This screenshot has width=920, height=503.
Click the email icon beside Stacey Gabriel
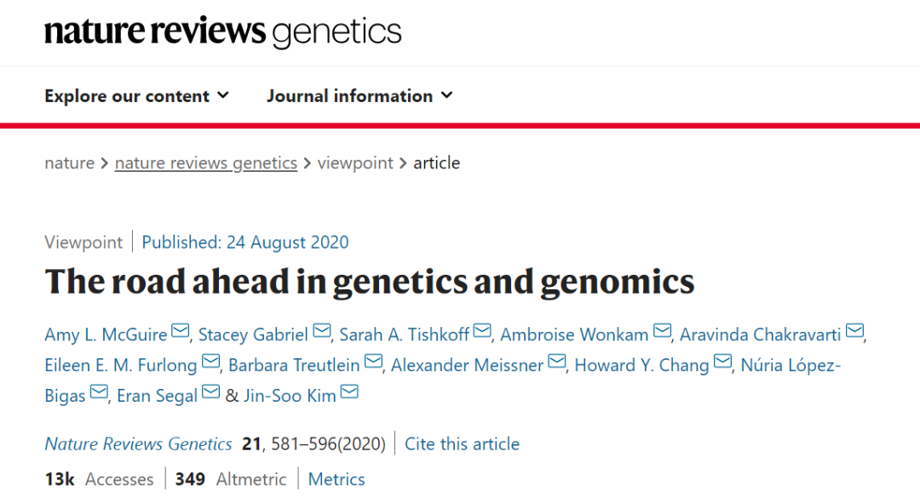(322, 332)
